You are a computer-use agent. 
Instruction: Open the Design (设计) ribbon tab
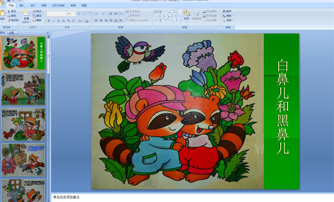(33, 6)
